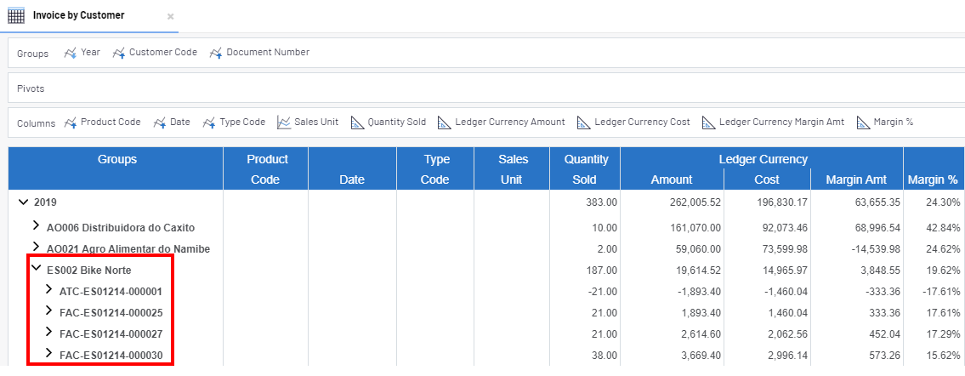Click the Product Code column icon
The height and width of the screenshot is (376, 965).
click(71, 122)
